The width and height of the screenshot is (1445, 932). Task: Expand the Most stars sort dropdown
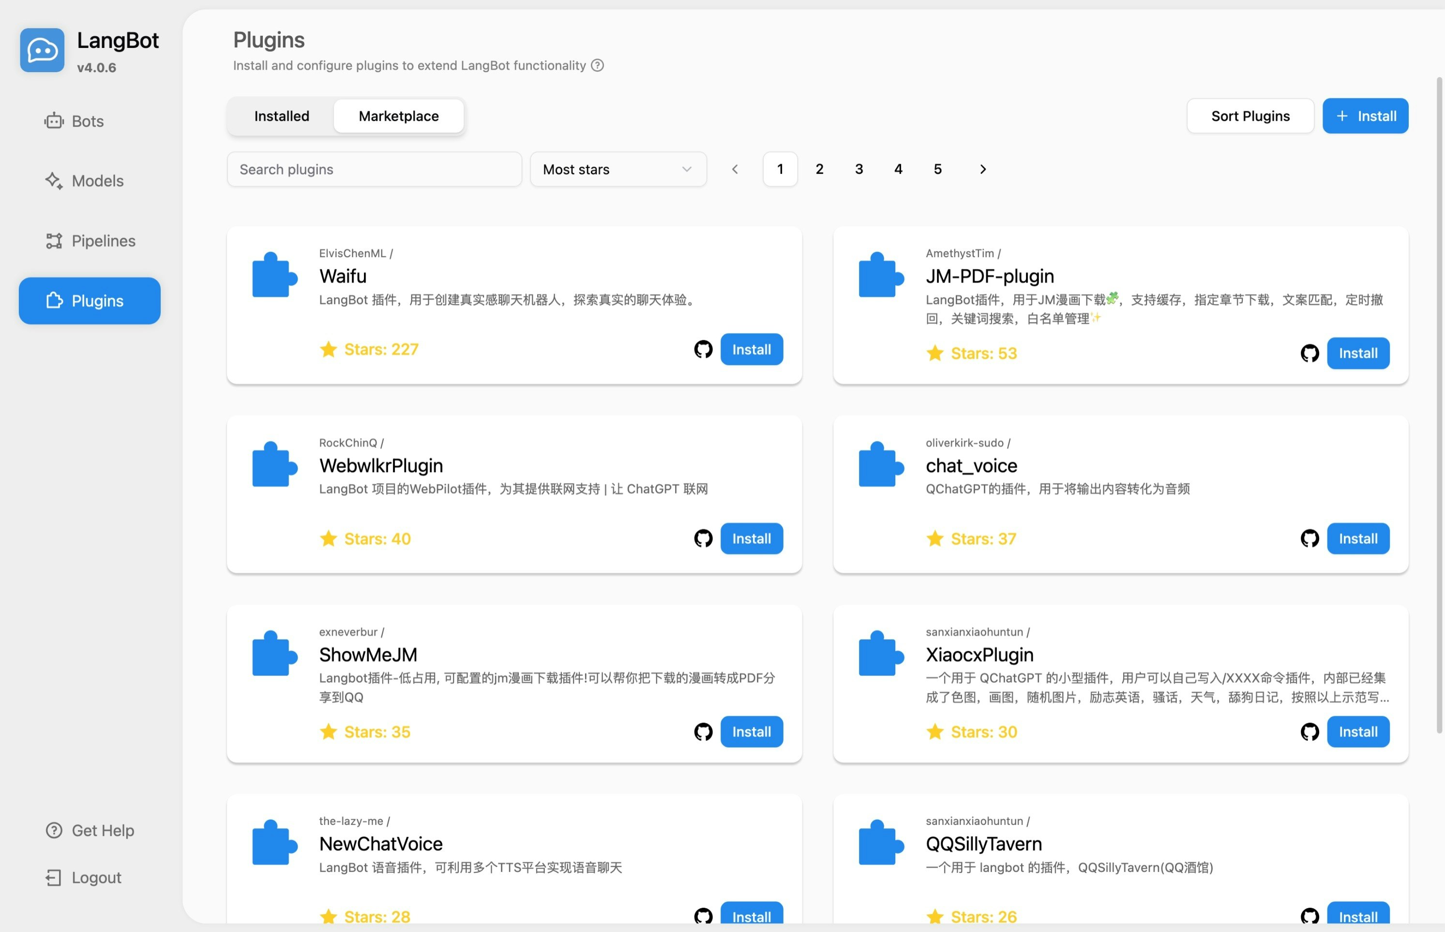(x=617, y=169)
